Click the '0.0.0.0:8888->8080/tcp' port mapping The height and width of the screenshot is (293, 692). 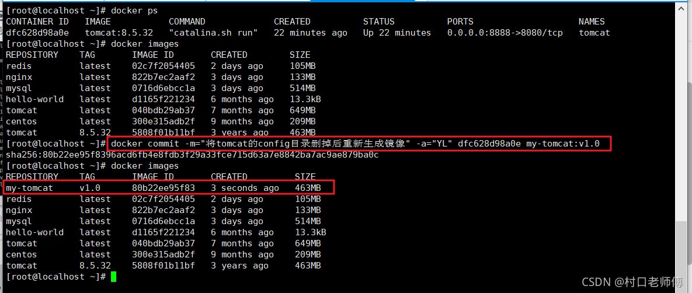[505, 33]
